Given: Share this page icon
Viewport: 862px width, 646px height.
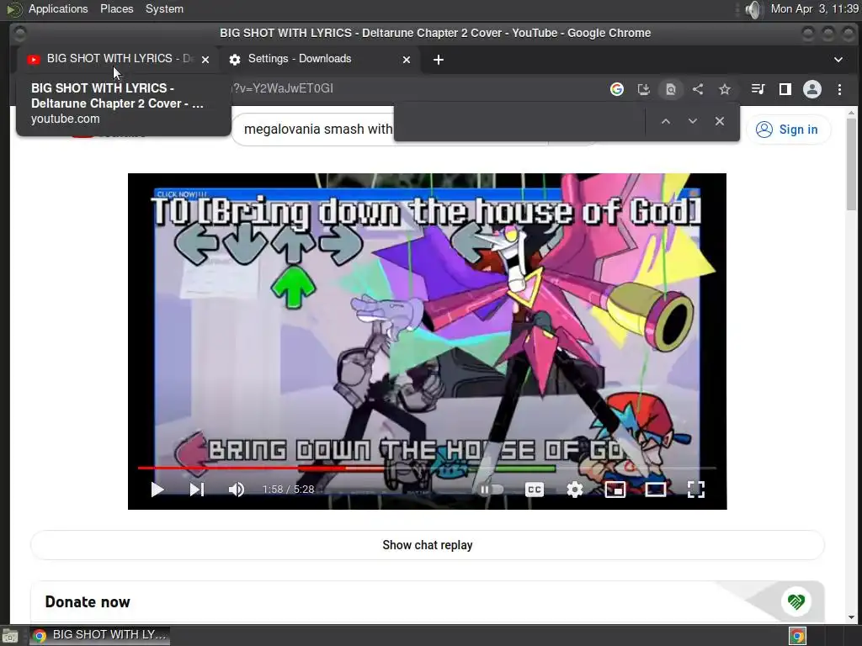Looking at the screenshot, I should coord(698,89).
